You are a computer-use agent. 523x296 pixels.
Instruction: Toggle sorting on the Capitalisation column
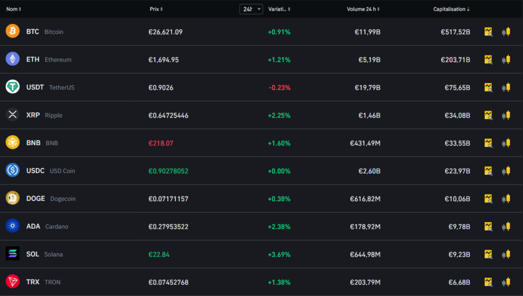click(x=451, y=9)
